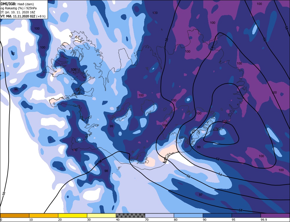Click the '92' humidity value on the map

(x=13, y=54)
